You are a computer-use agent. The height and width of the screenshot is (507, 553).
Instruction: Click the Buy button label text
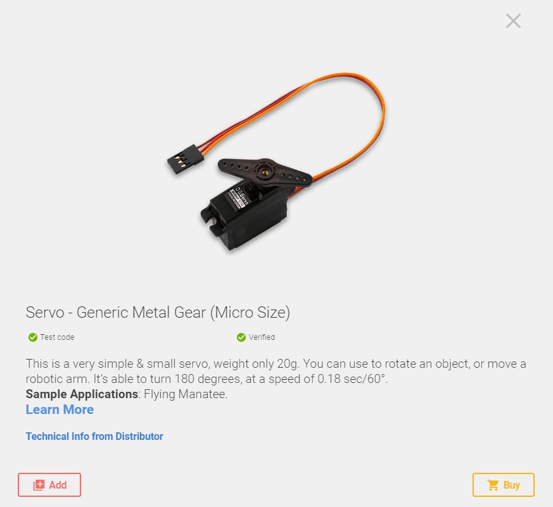[x=511, y=485]
